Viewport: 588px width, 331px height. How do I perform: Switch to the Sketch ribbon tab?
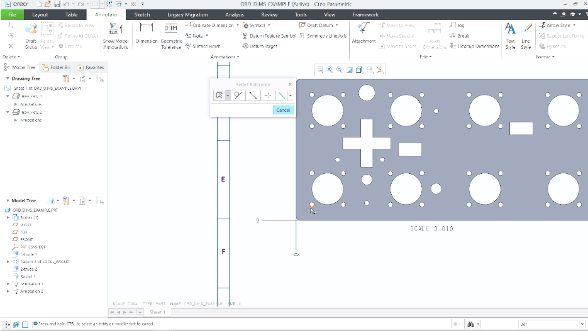(x=142, y=14)
